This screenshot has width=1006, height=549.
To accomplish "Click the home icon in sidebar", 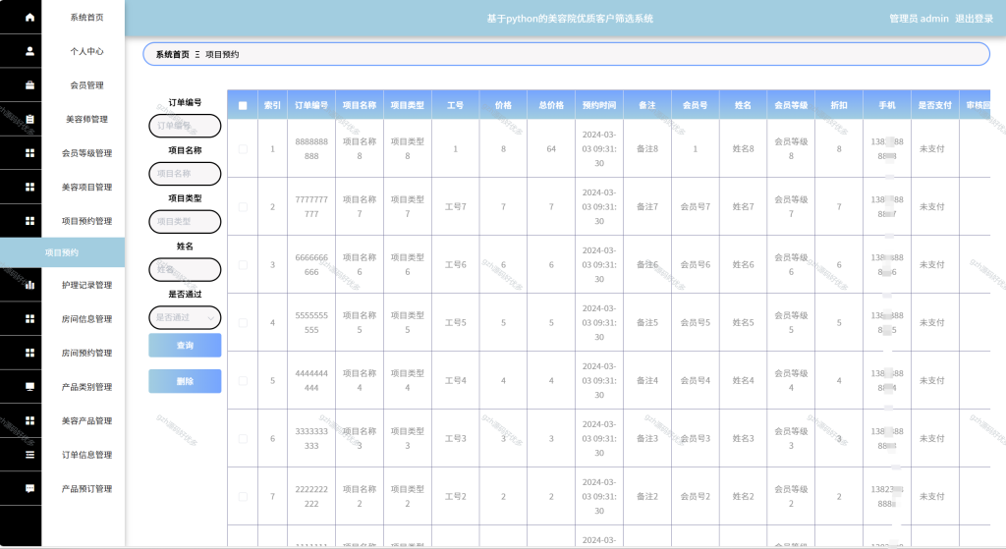I will pyautogui.click(x=29, y=18).
